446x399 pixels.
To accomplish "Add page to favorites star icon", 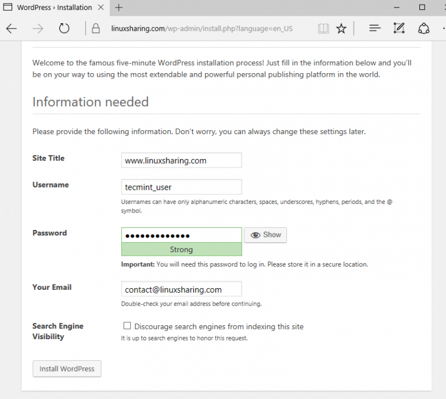I will tap(341, 28).
